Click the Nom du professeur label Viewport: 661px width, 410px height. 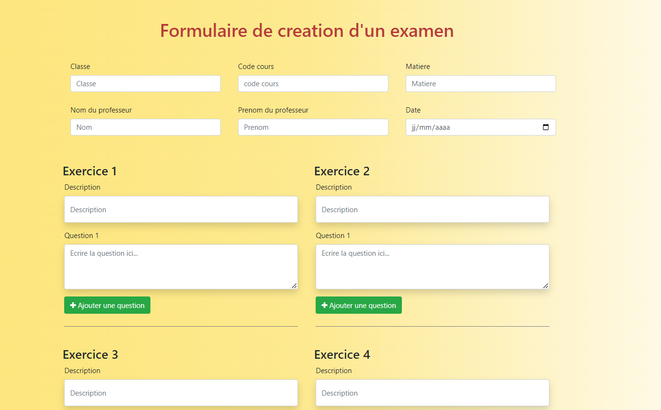point(101,110)
